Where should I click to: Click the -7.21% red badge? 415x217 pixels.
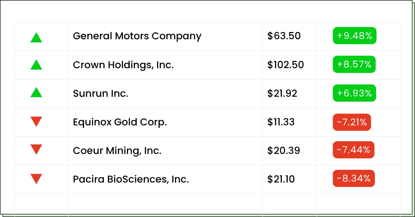(352, 122)
